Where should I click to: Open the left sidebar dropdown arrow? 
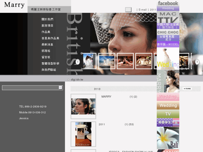click(61, 88)
